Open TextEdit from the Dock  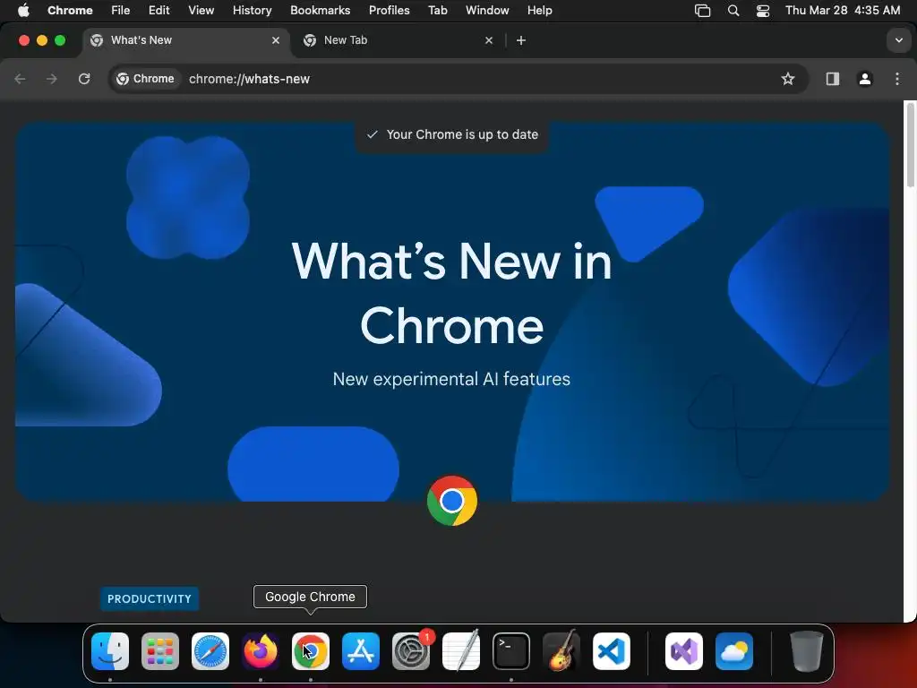(461, 651)
